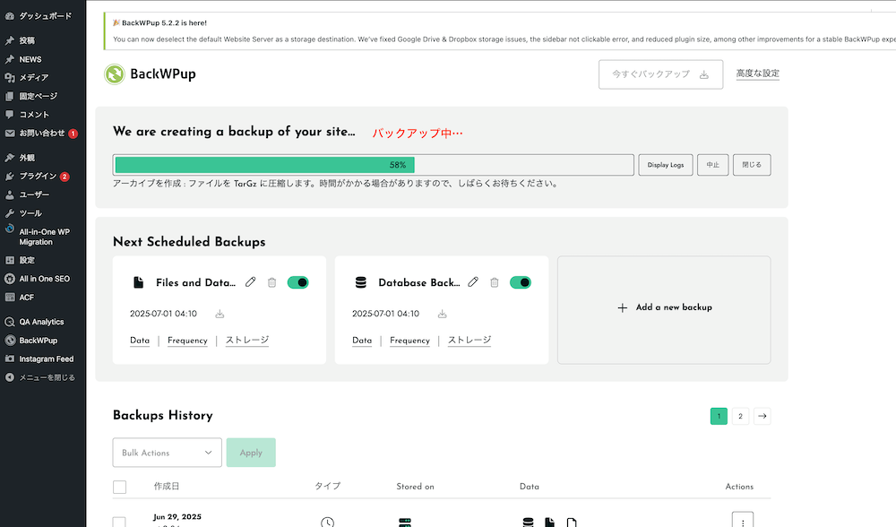Tick the checkbox for Jun 29, 2025 backup
The image size is (896, 527).
(119, 522)
